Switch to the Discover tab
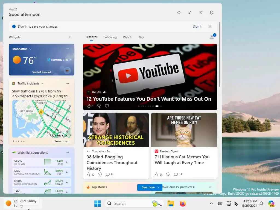 91,37
